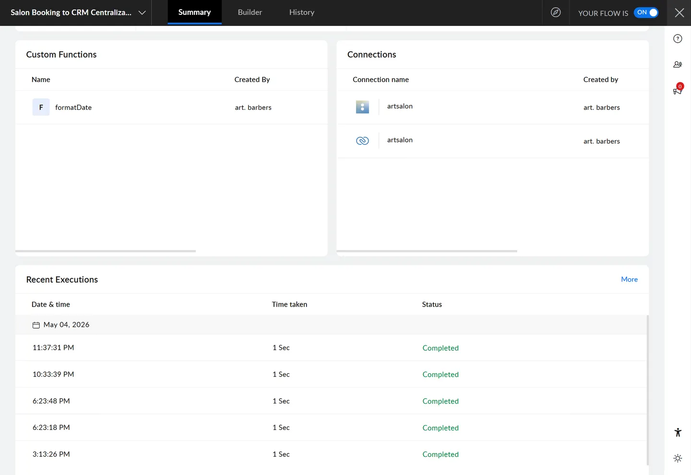Click the Connection name column header

coord(381,80)
